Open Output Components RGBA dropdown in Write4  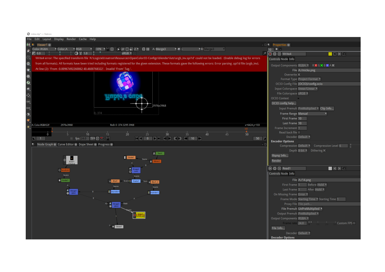[x=303, y=66]
